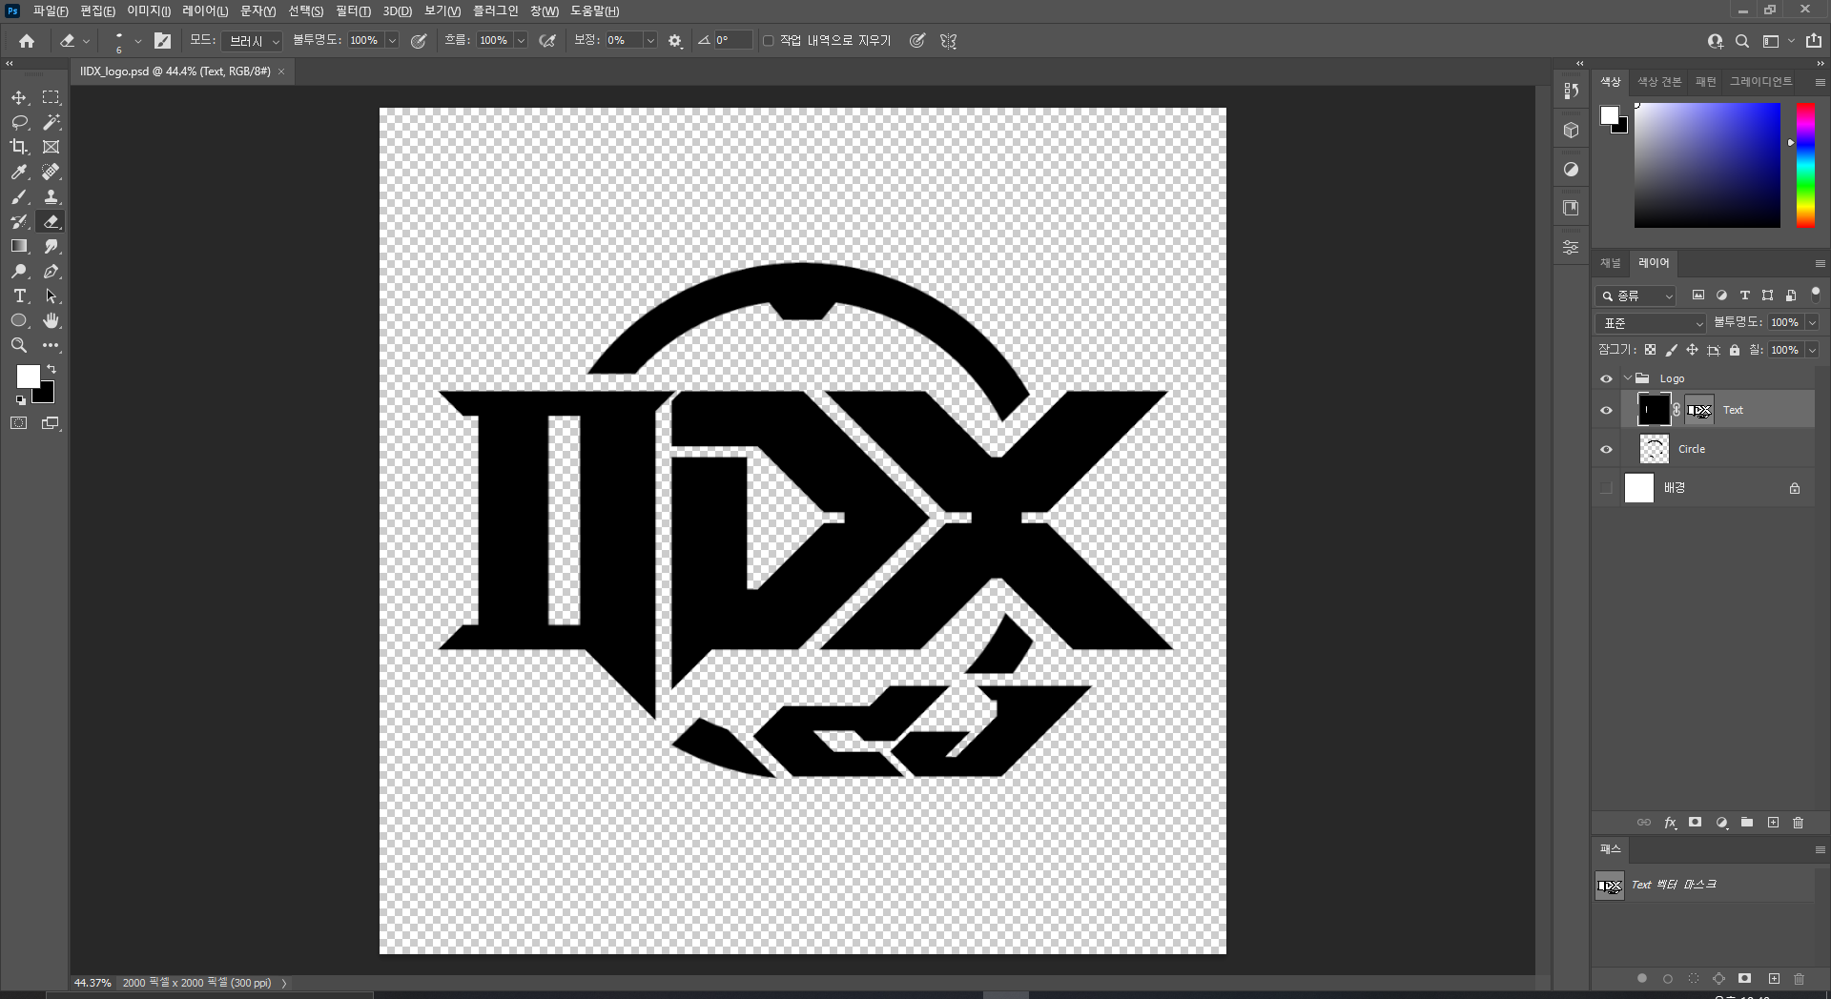1831x999 pixels.
Task: Toggle the layer filter switch
Action: (1816, 295)
